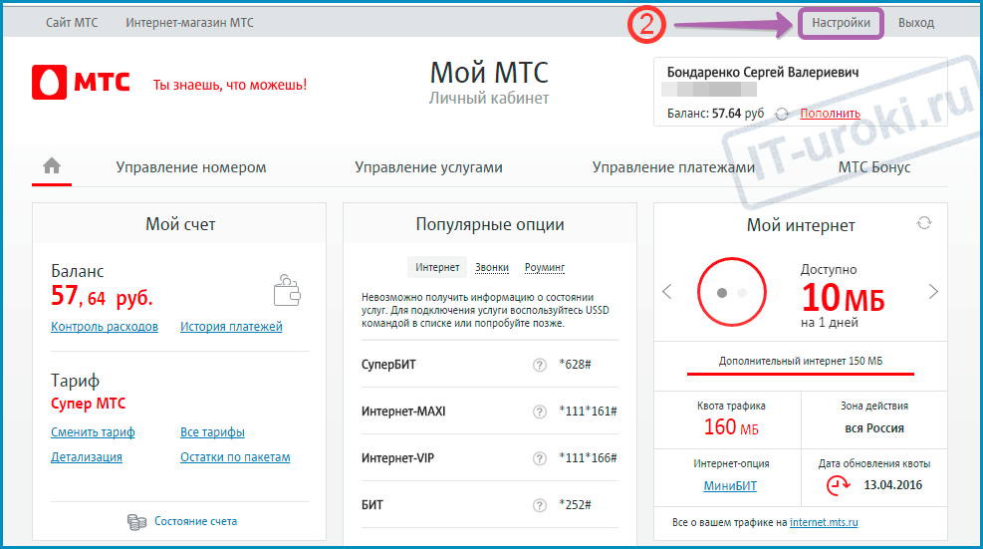Switch to the Звонки tab

492,267
